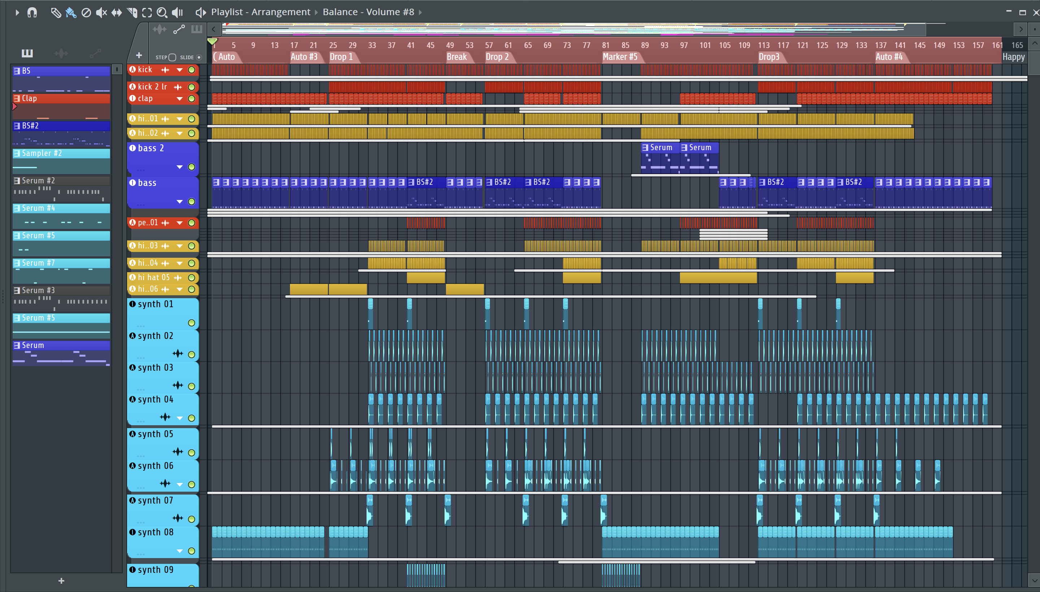The image size is (1040, 592).
Task: Click waveform icon on synth 02 track
Action: [x=178, y=353]
